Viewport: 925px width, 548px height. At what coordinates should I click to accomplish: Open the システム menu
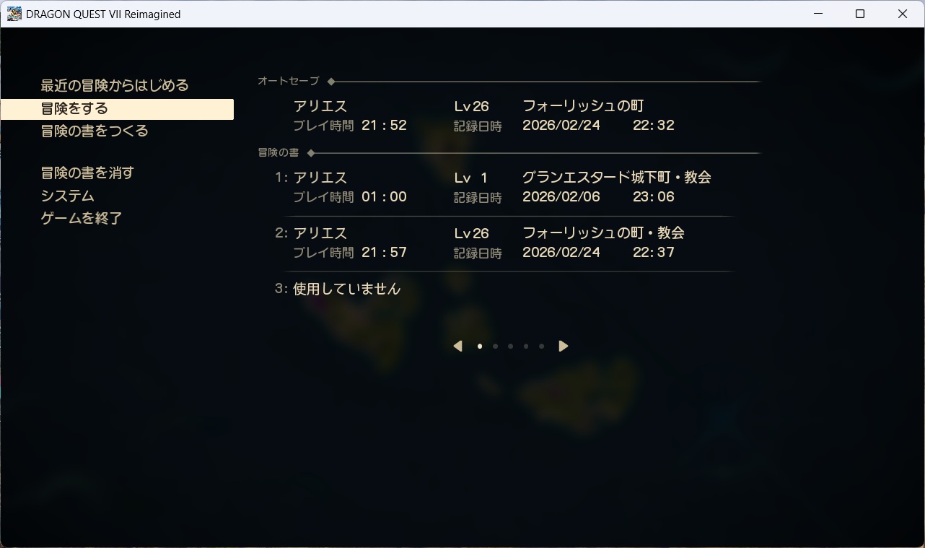68,196
